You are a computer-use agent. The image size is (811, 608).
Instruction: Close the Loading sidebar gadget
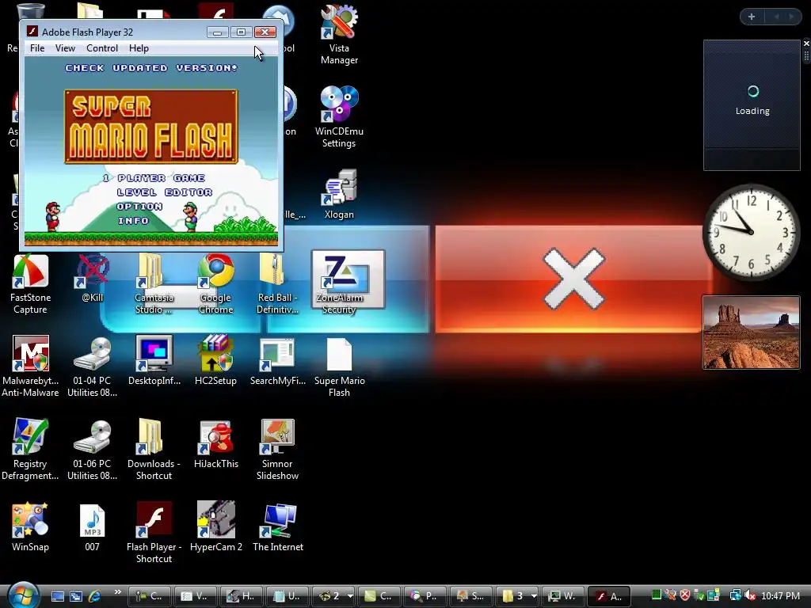805,44
